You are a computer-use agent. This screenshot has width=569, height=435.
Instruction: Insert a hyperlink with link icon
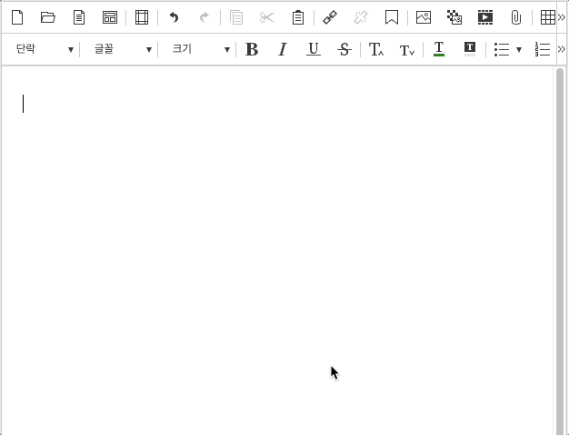tap(330, 17)
